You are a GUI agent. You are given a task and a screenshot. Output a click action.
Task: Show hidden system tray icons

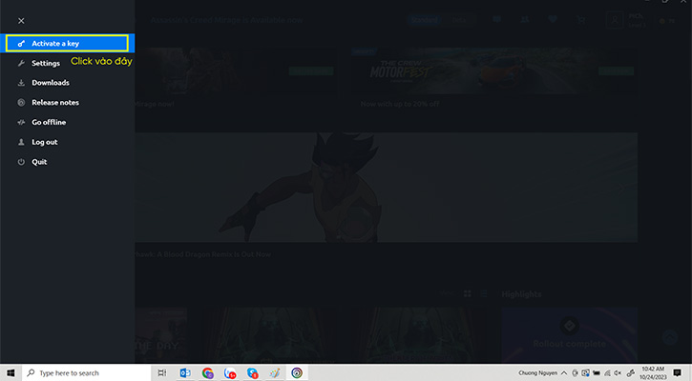coord(564,373)
